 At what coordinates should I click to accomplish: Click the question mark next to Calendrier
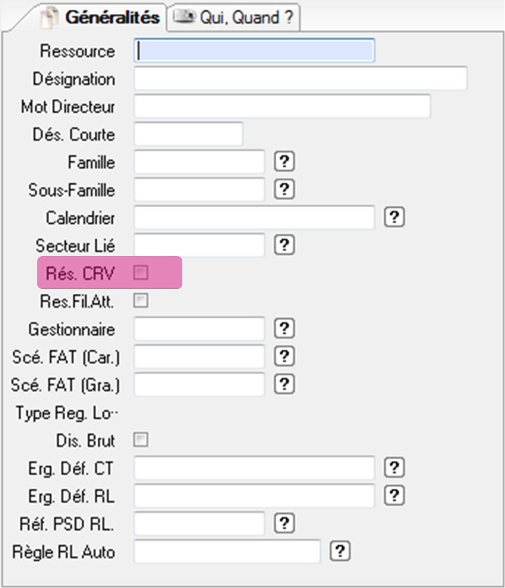(394, 217)
